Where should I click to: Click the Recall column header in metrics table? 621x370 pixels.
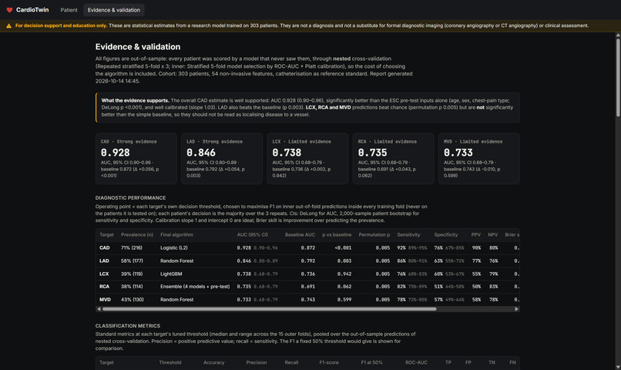291,363
